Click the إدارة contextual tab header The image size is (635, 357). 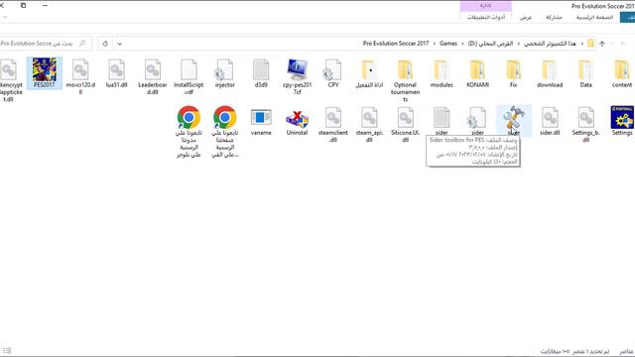(x=485, y=6)
